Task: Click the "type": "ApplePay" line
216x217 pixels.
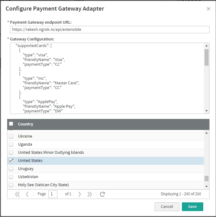Action: point(40,101)
